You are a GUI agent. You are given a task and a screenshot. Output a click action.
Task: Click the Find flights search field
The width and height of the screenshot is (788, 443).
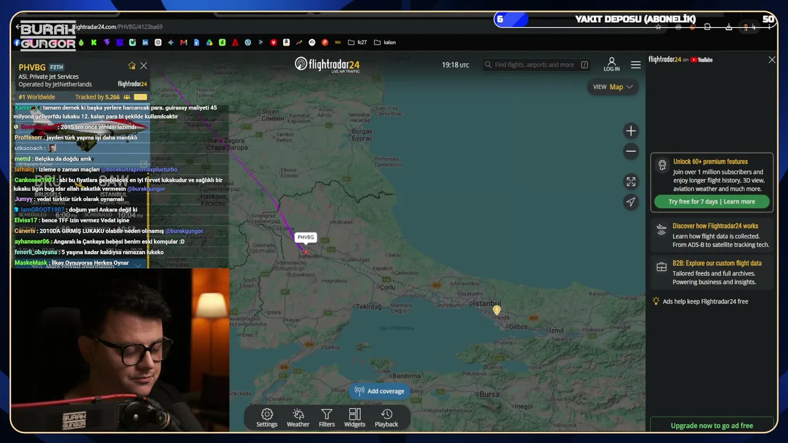537,65
